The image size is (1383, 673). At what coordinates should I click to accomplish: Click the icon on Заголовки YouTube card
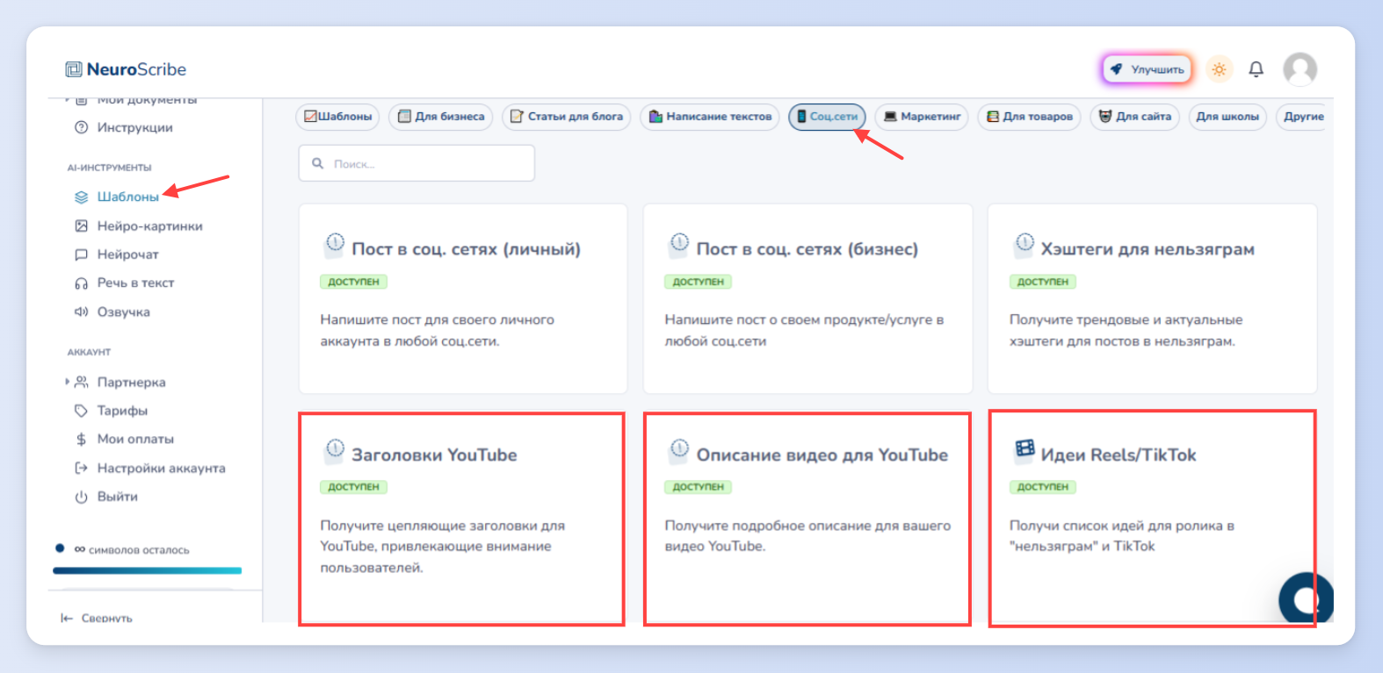pyautogui.click(x=335, y=449)
